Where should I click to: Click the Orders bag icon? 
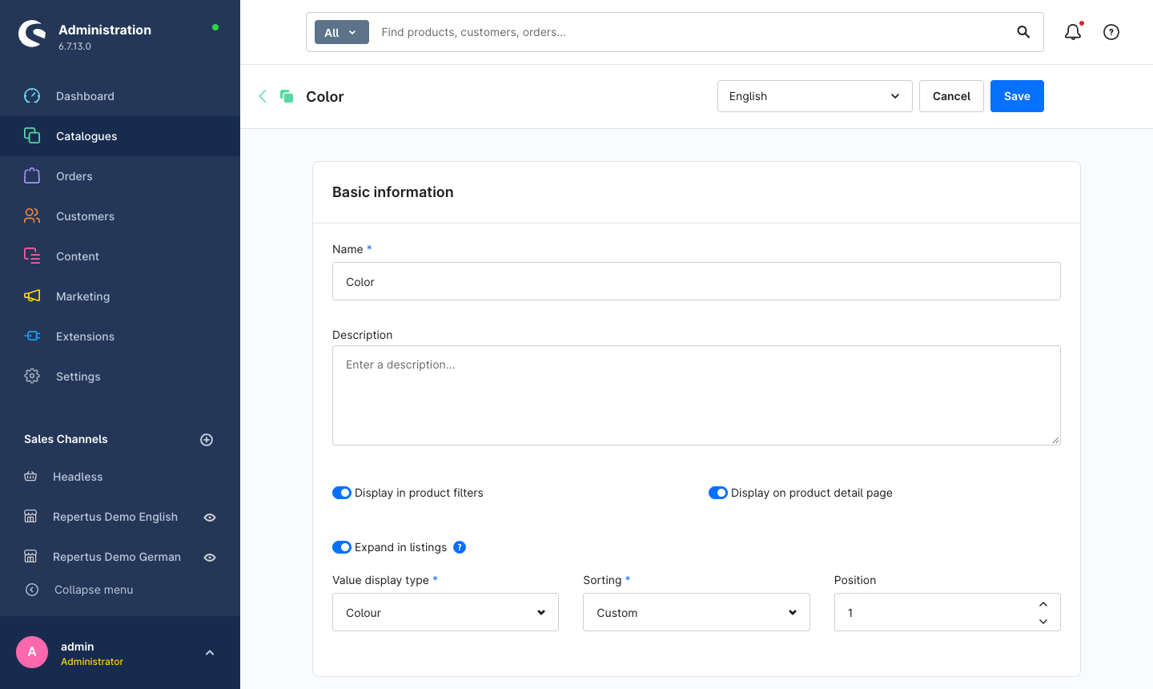(32, 176)
